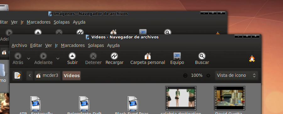Screen dimensions: 283x114
Task: Reset zoom at the 100% label
Action: pyautogui.click(x=197, y=76)
